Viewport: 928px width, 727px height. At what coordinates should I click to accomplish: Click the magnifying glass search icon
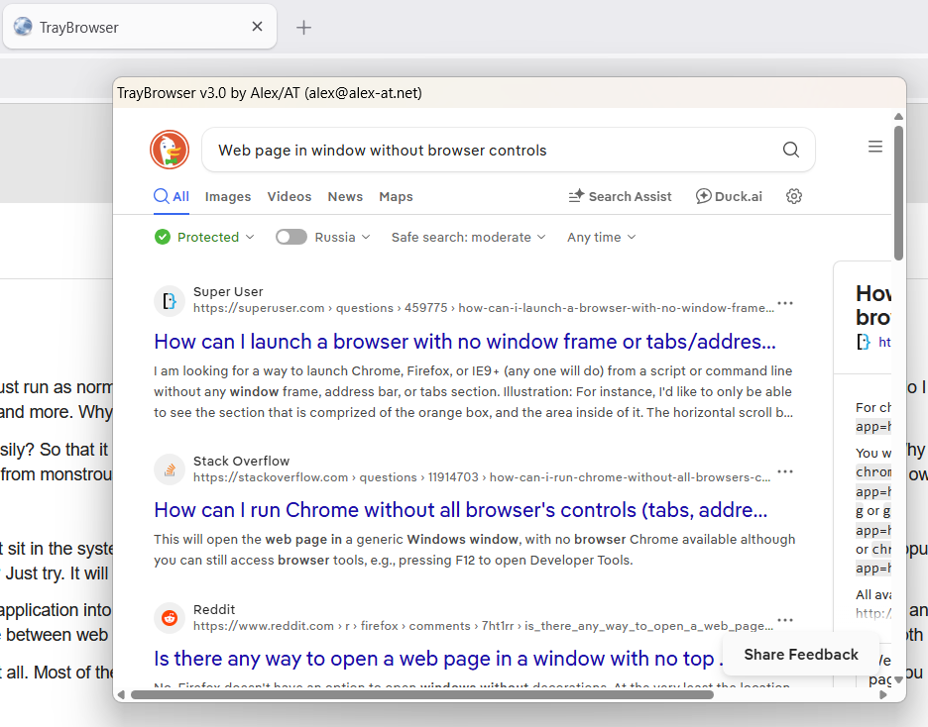(790, 150)
